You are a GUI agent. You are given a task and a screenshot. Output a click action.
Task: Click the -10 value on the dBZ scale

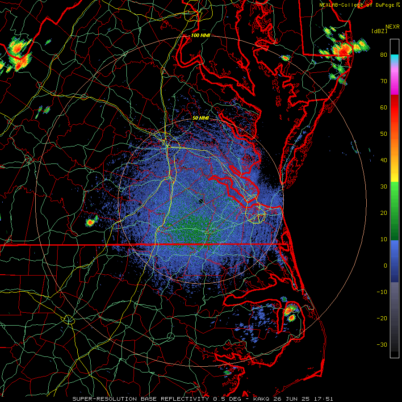382,292
